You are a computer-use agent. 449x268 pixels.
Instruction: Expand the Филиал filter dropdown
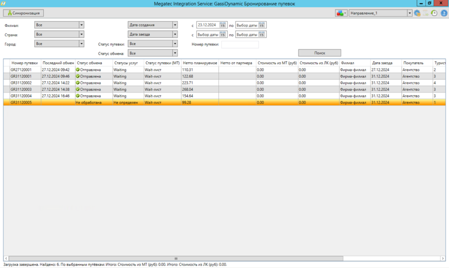click(81, 25)
